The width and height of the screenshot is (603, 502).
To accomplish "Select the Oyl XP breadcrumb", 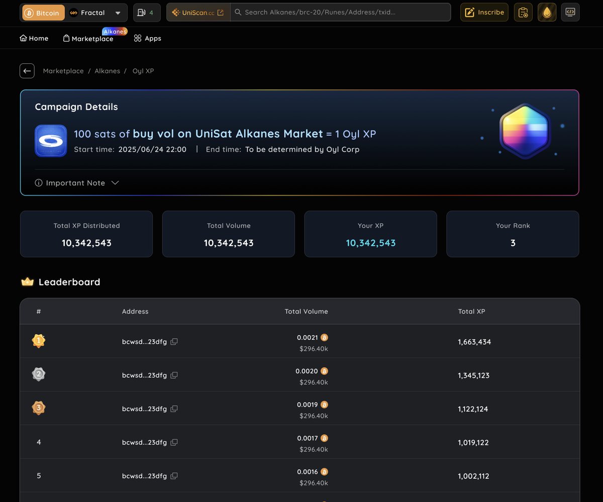I will (x=143, y=71).
